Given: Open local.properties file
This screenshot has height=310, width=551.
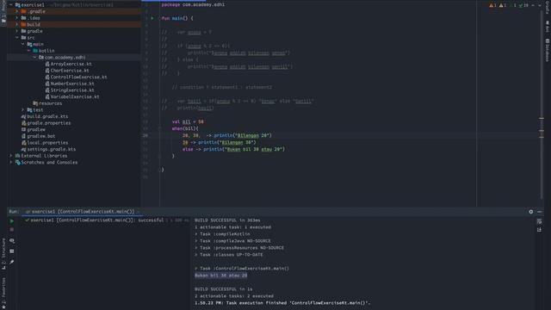Looking at the screenshot, I should [x=47, y=143].
